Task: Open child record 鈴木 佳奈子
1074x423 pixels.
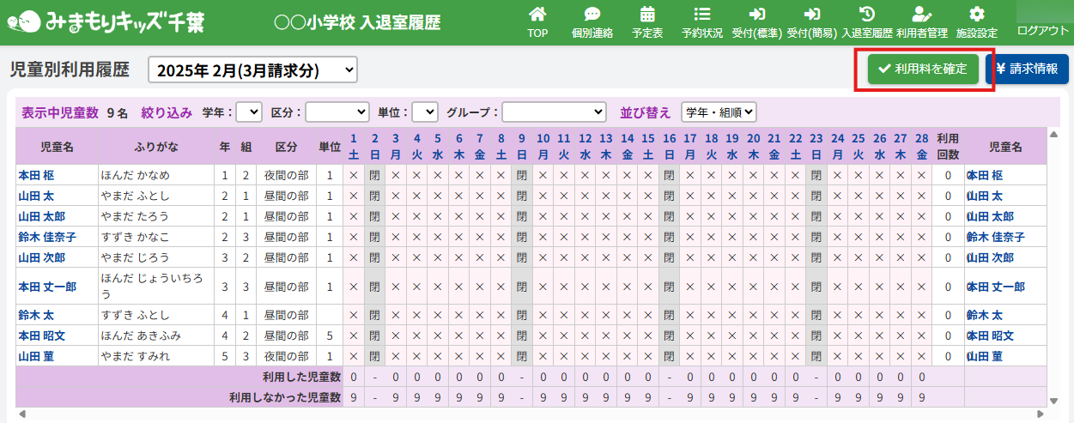Action: [47, 237]
